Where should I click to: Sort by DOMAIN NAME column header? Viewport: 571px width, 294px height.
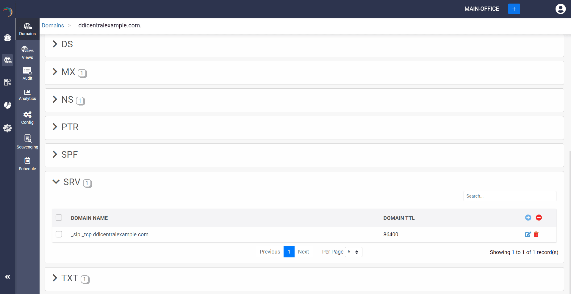point(89,218)
